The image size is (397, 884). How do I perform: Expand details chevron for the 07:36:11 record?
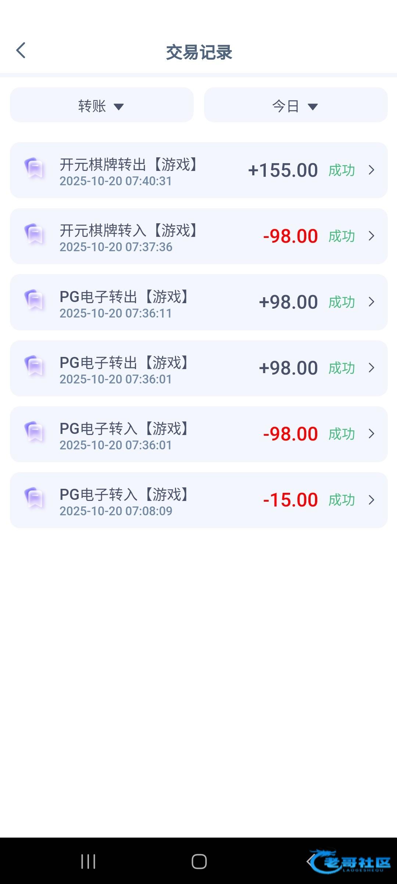(371, 302)
